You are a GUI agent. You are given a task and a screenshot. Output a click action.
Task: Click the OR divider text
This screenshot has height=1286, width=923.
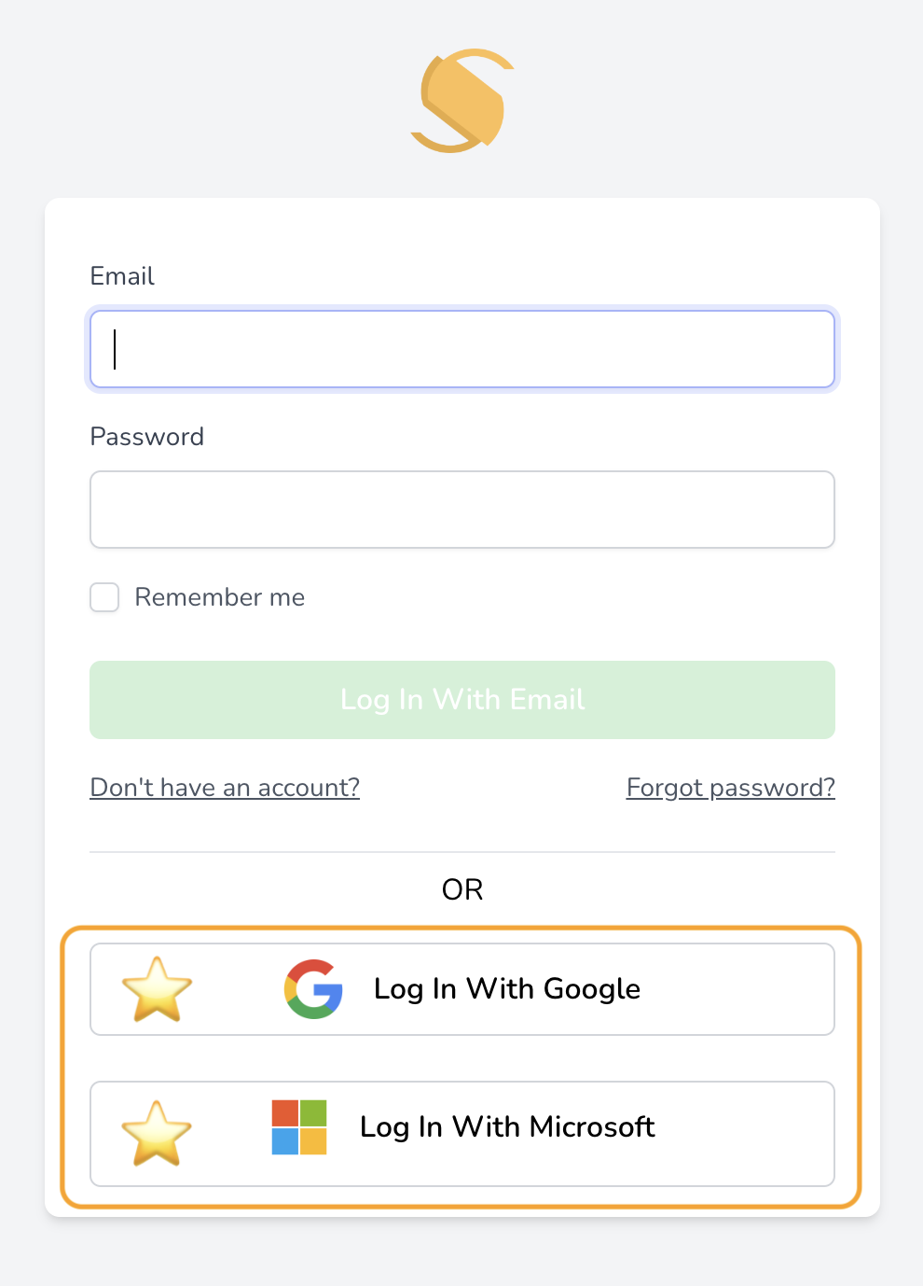coord(462,889)
